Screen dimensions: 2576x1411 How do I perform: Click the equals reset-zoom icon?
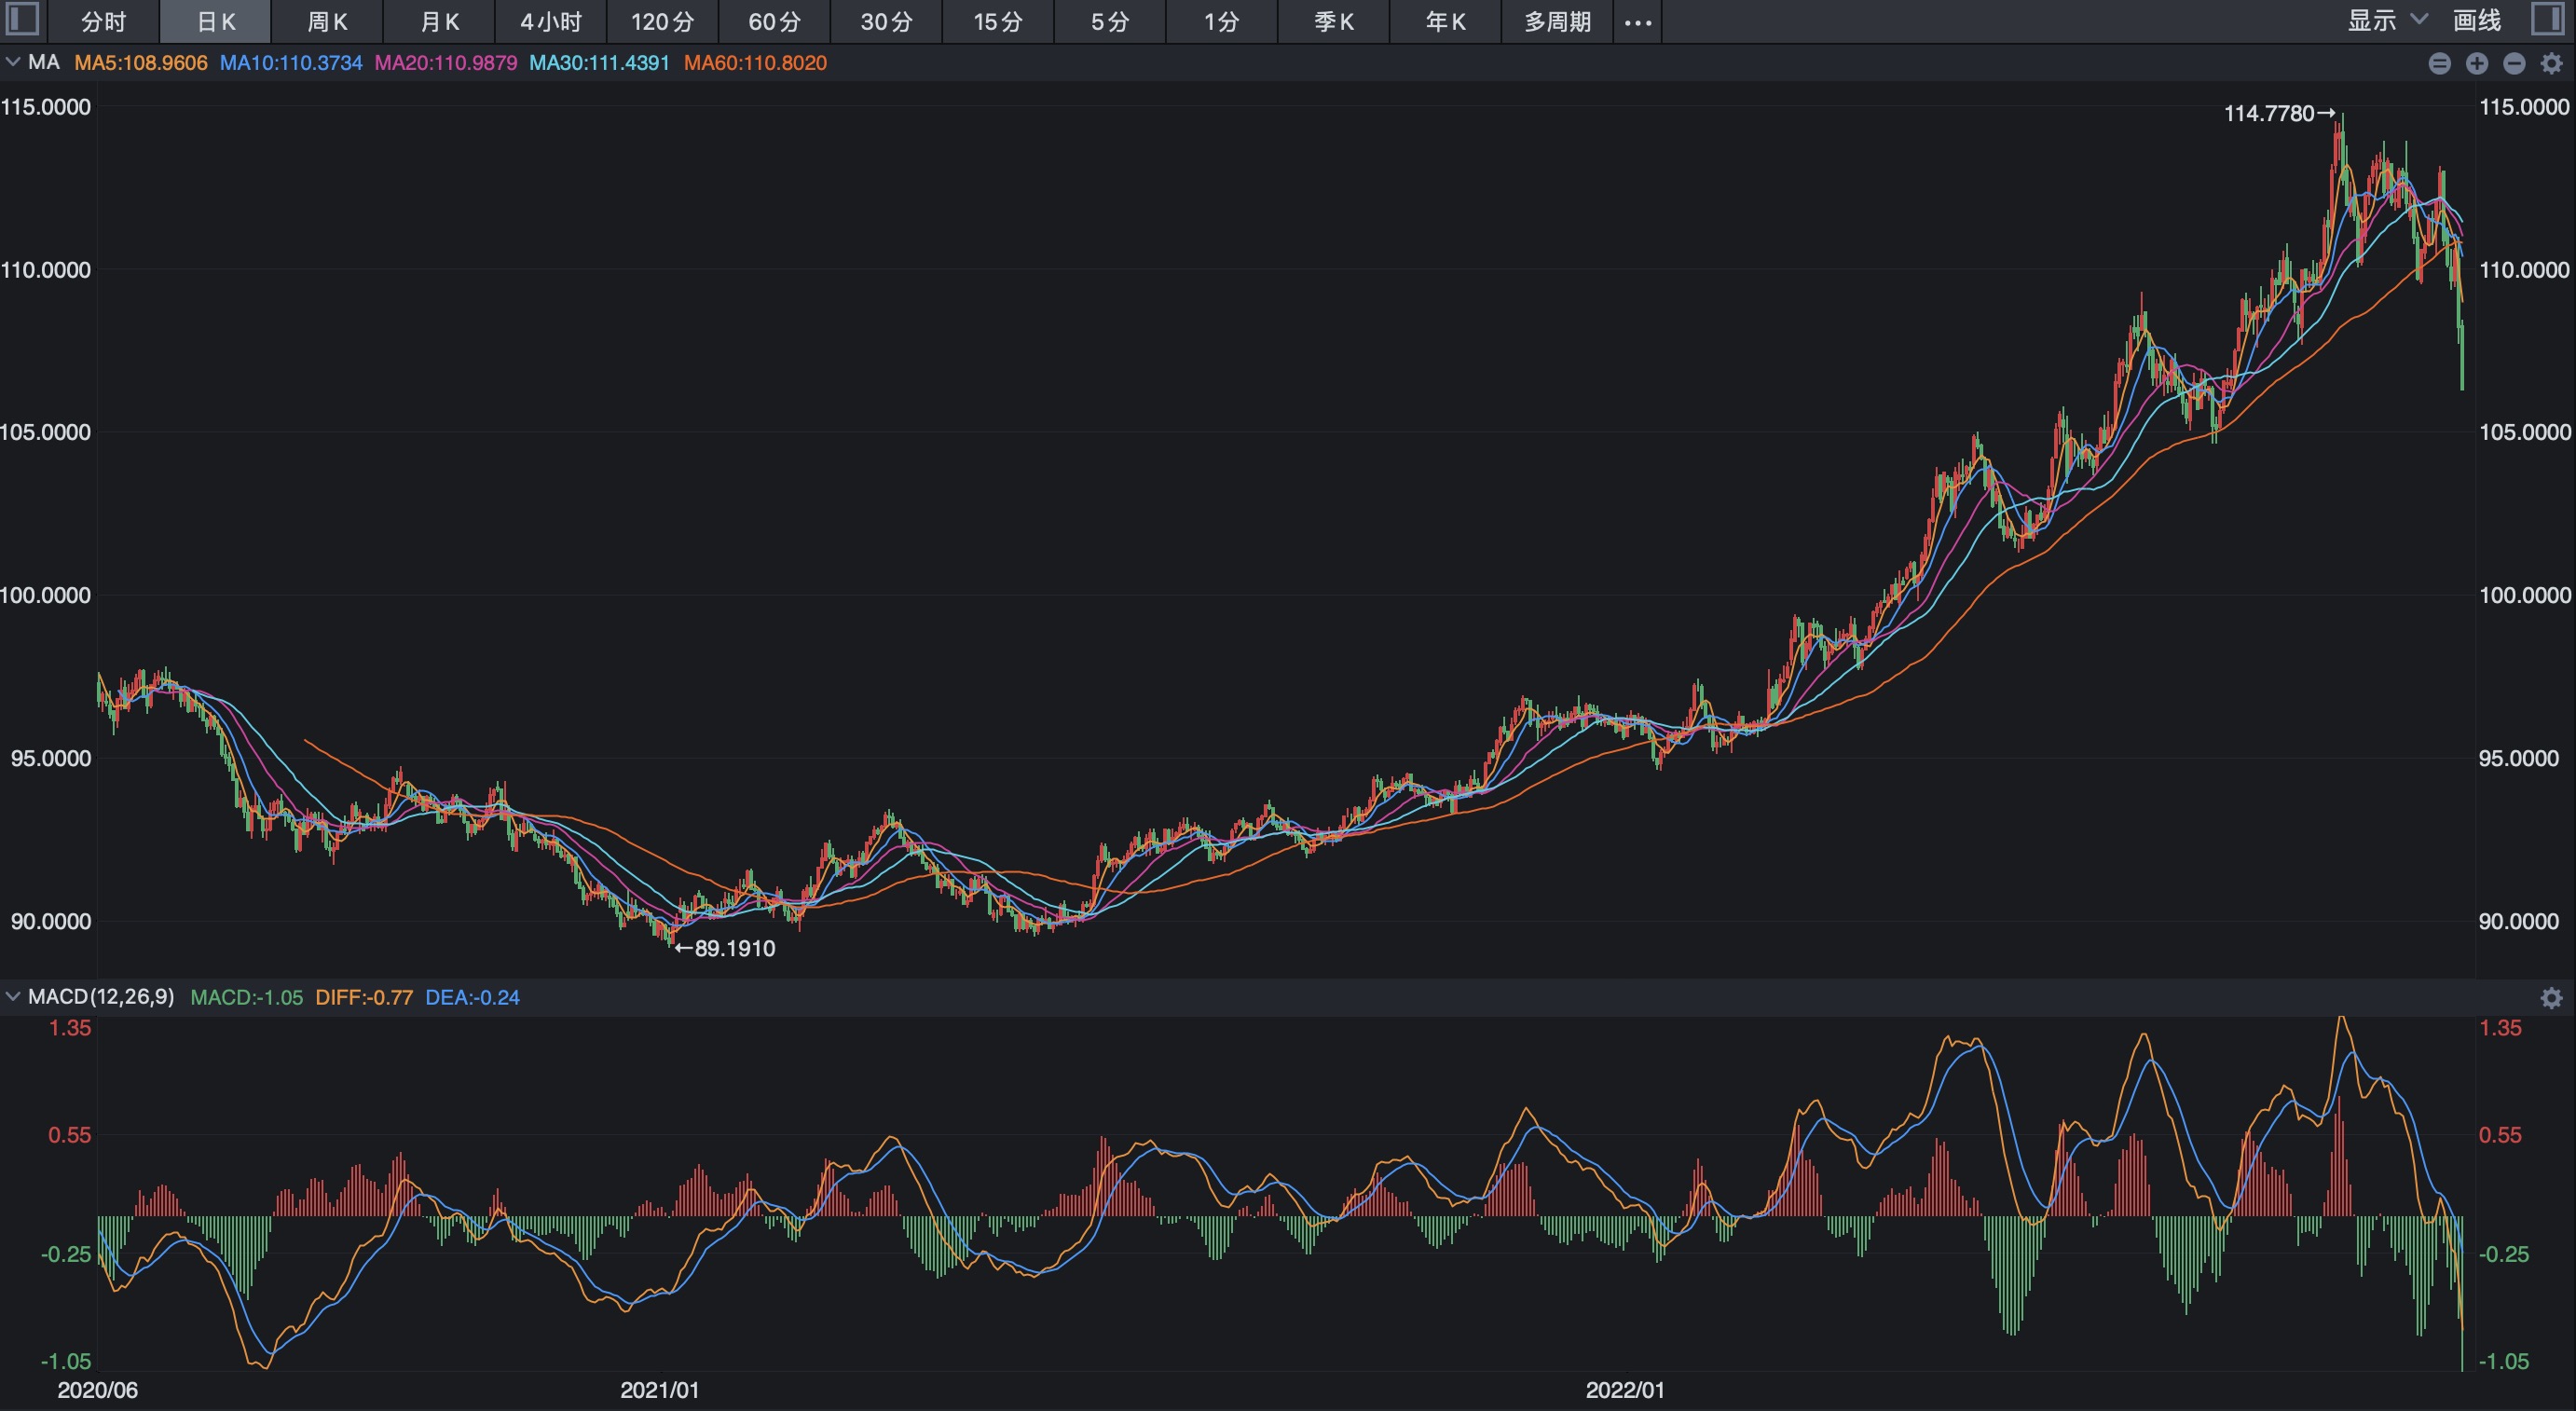pyautogui.click(x=2439, y=64)
